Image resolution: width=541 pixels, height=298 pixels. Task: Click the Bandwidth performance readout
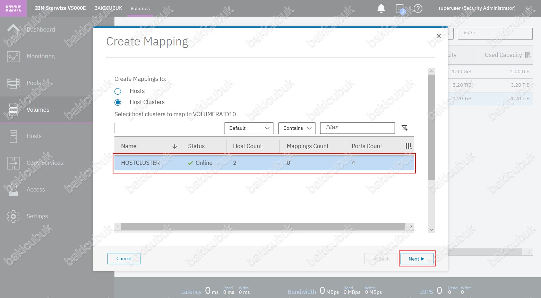coord(335,291)
